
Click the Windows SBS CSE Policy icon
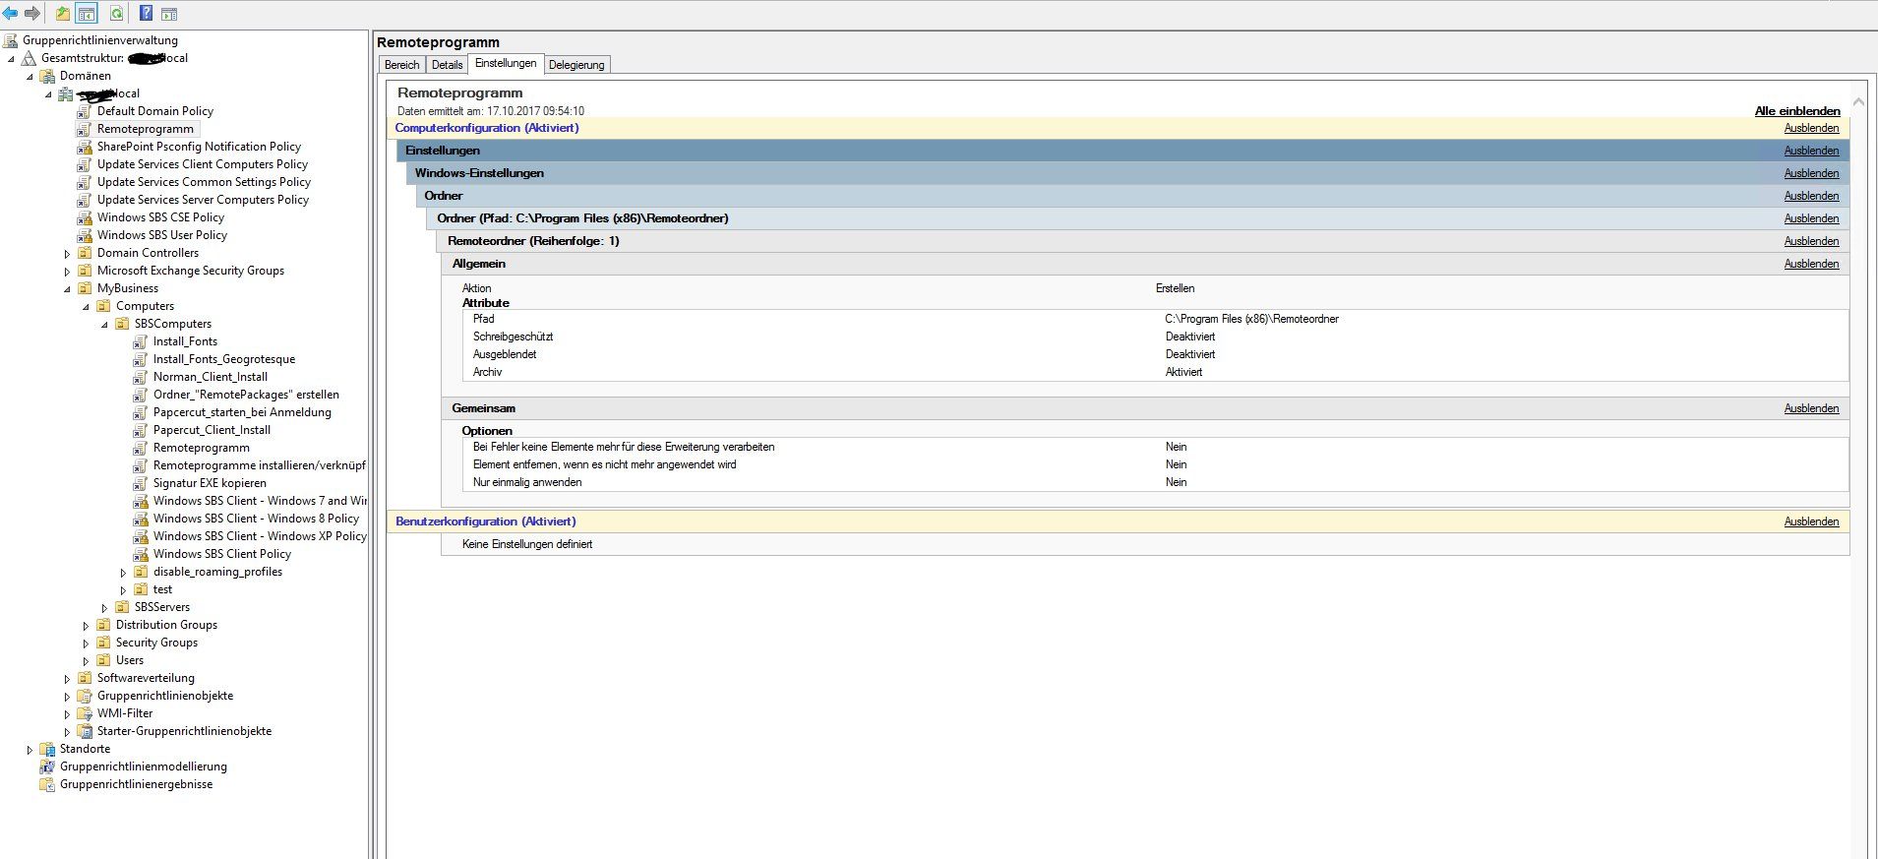[85, 217]
